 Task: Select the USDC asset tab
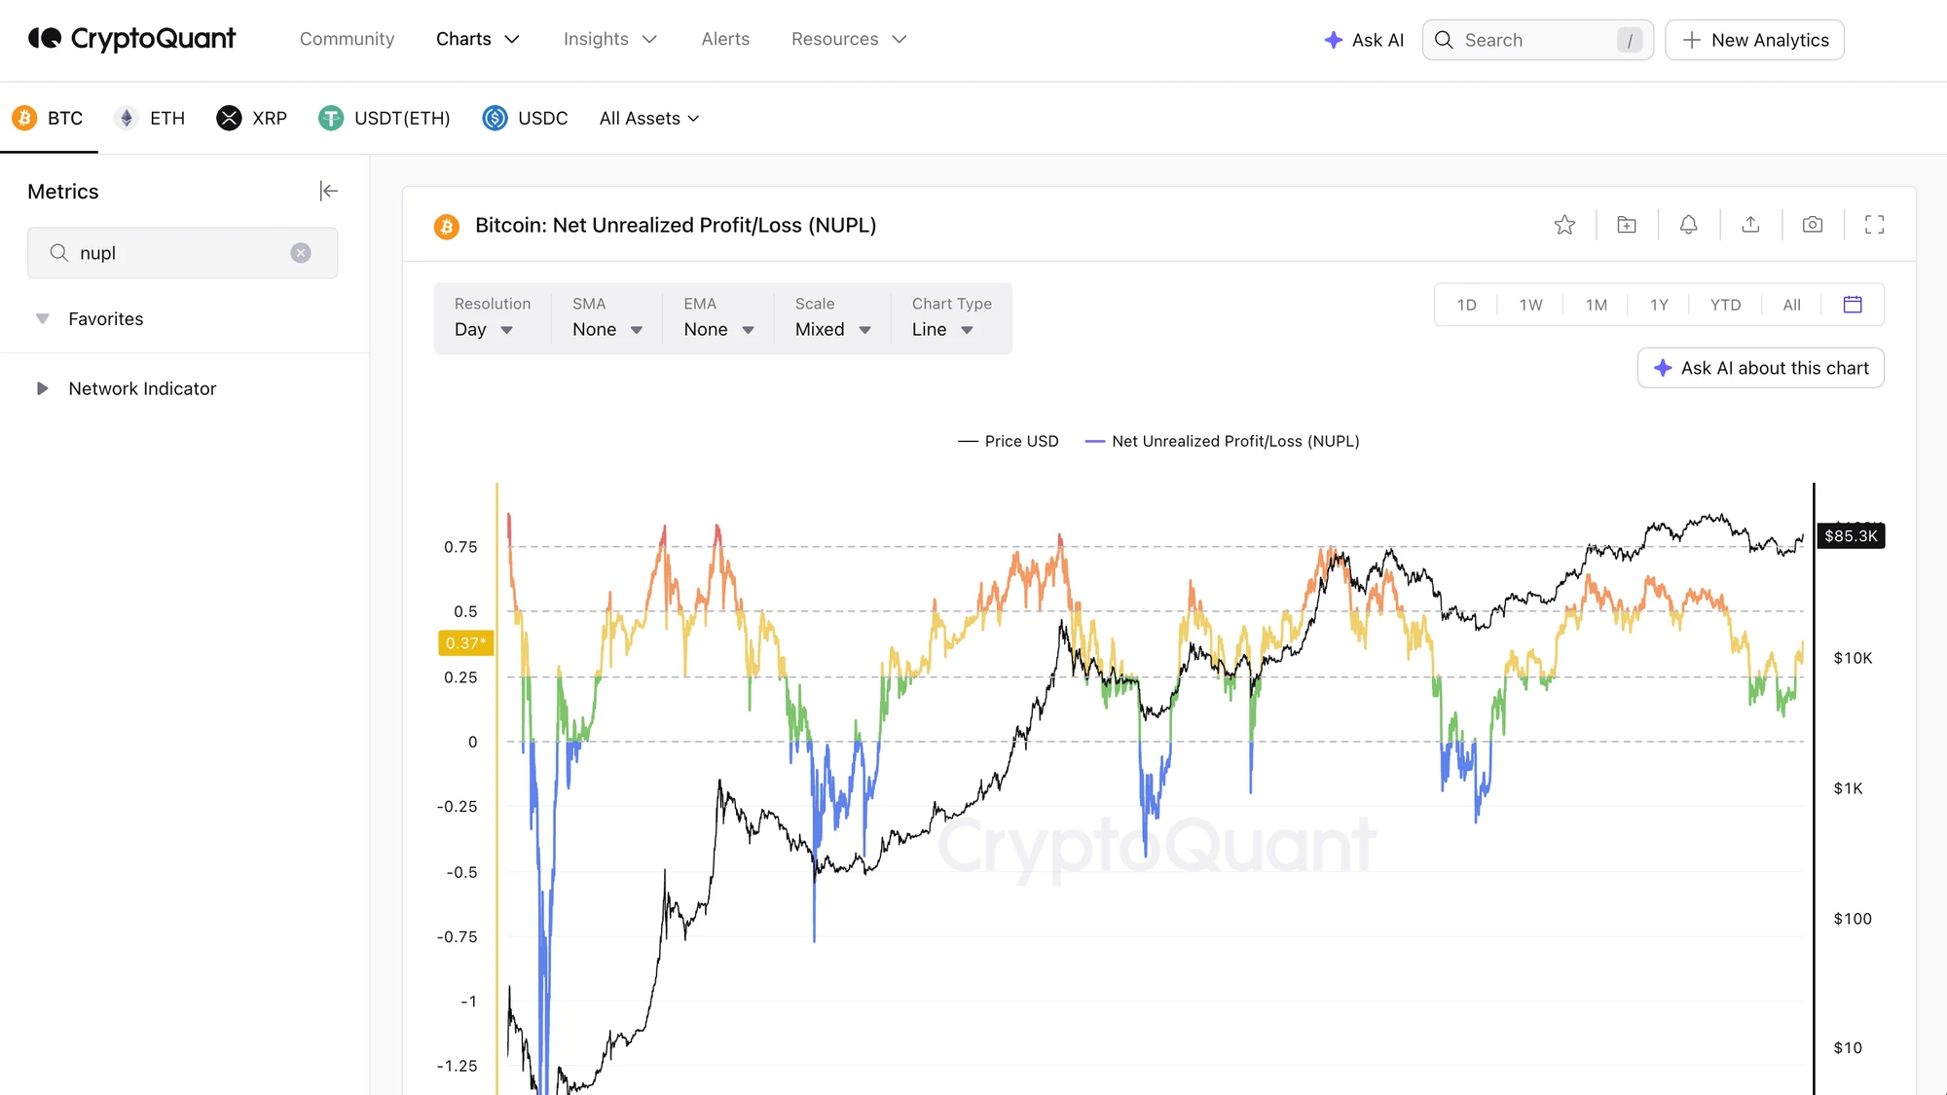coord(526,118)
